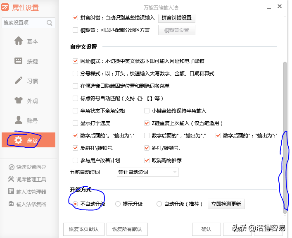The height and width of the screenshot is (238, 292).
Task: Check 数字后面的"，"输出为"," checkbox
Action: click(x=147, y=135)
